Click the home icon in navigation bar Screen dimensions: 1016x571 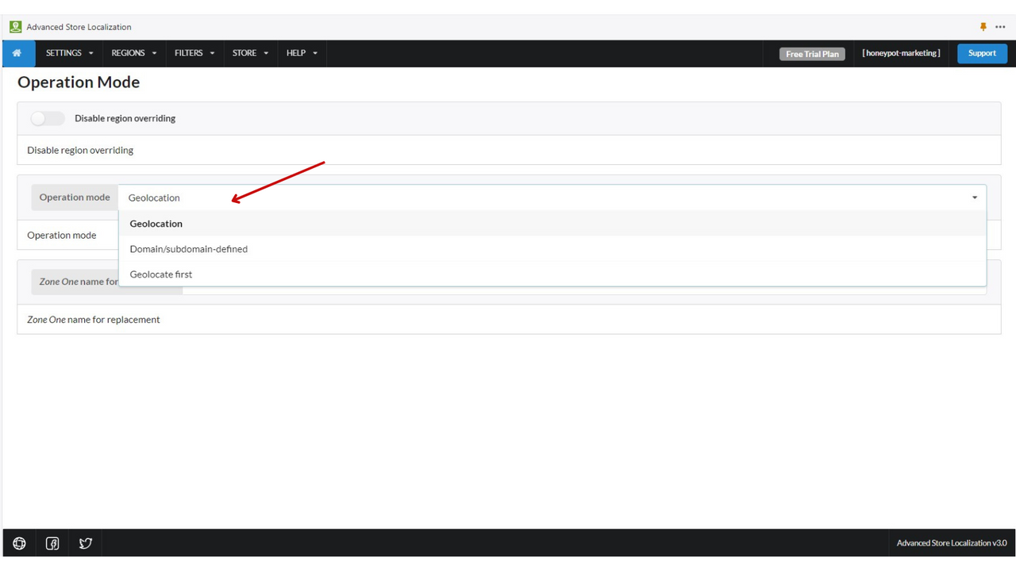click(17, 53)
